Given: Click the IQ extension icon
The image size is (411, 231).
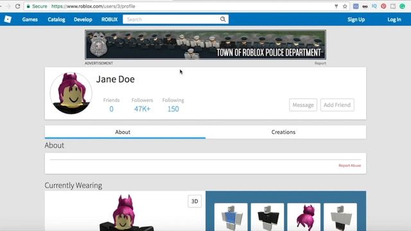Looking at the screenshot, I should click(x=374, y=6).
